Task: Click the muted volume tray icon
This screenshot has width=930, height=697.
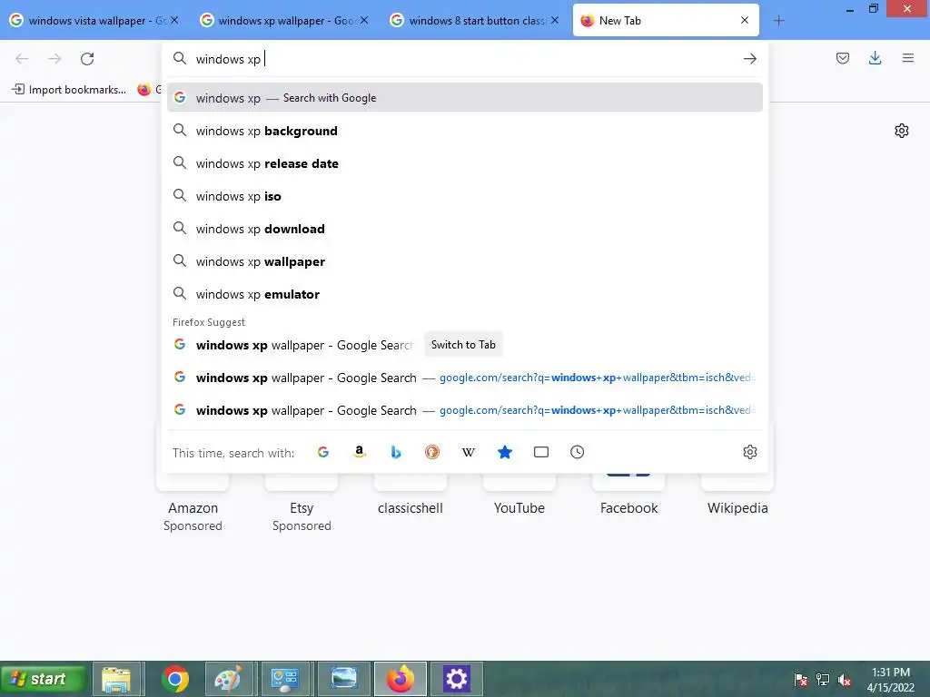Action: pos(844,680)
